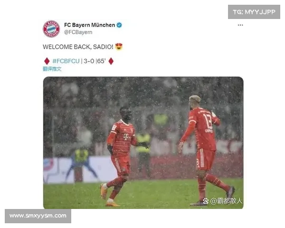Image resolution: width=285 pixels, height=228 pixels.
Task: Click the WELCOME BACK, SADIO! text
Action: [x=78, y=47]
